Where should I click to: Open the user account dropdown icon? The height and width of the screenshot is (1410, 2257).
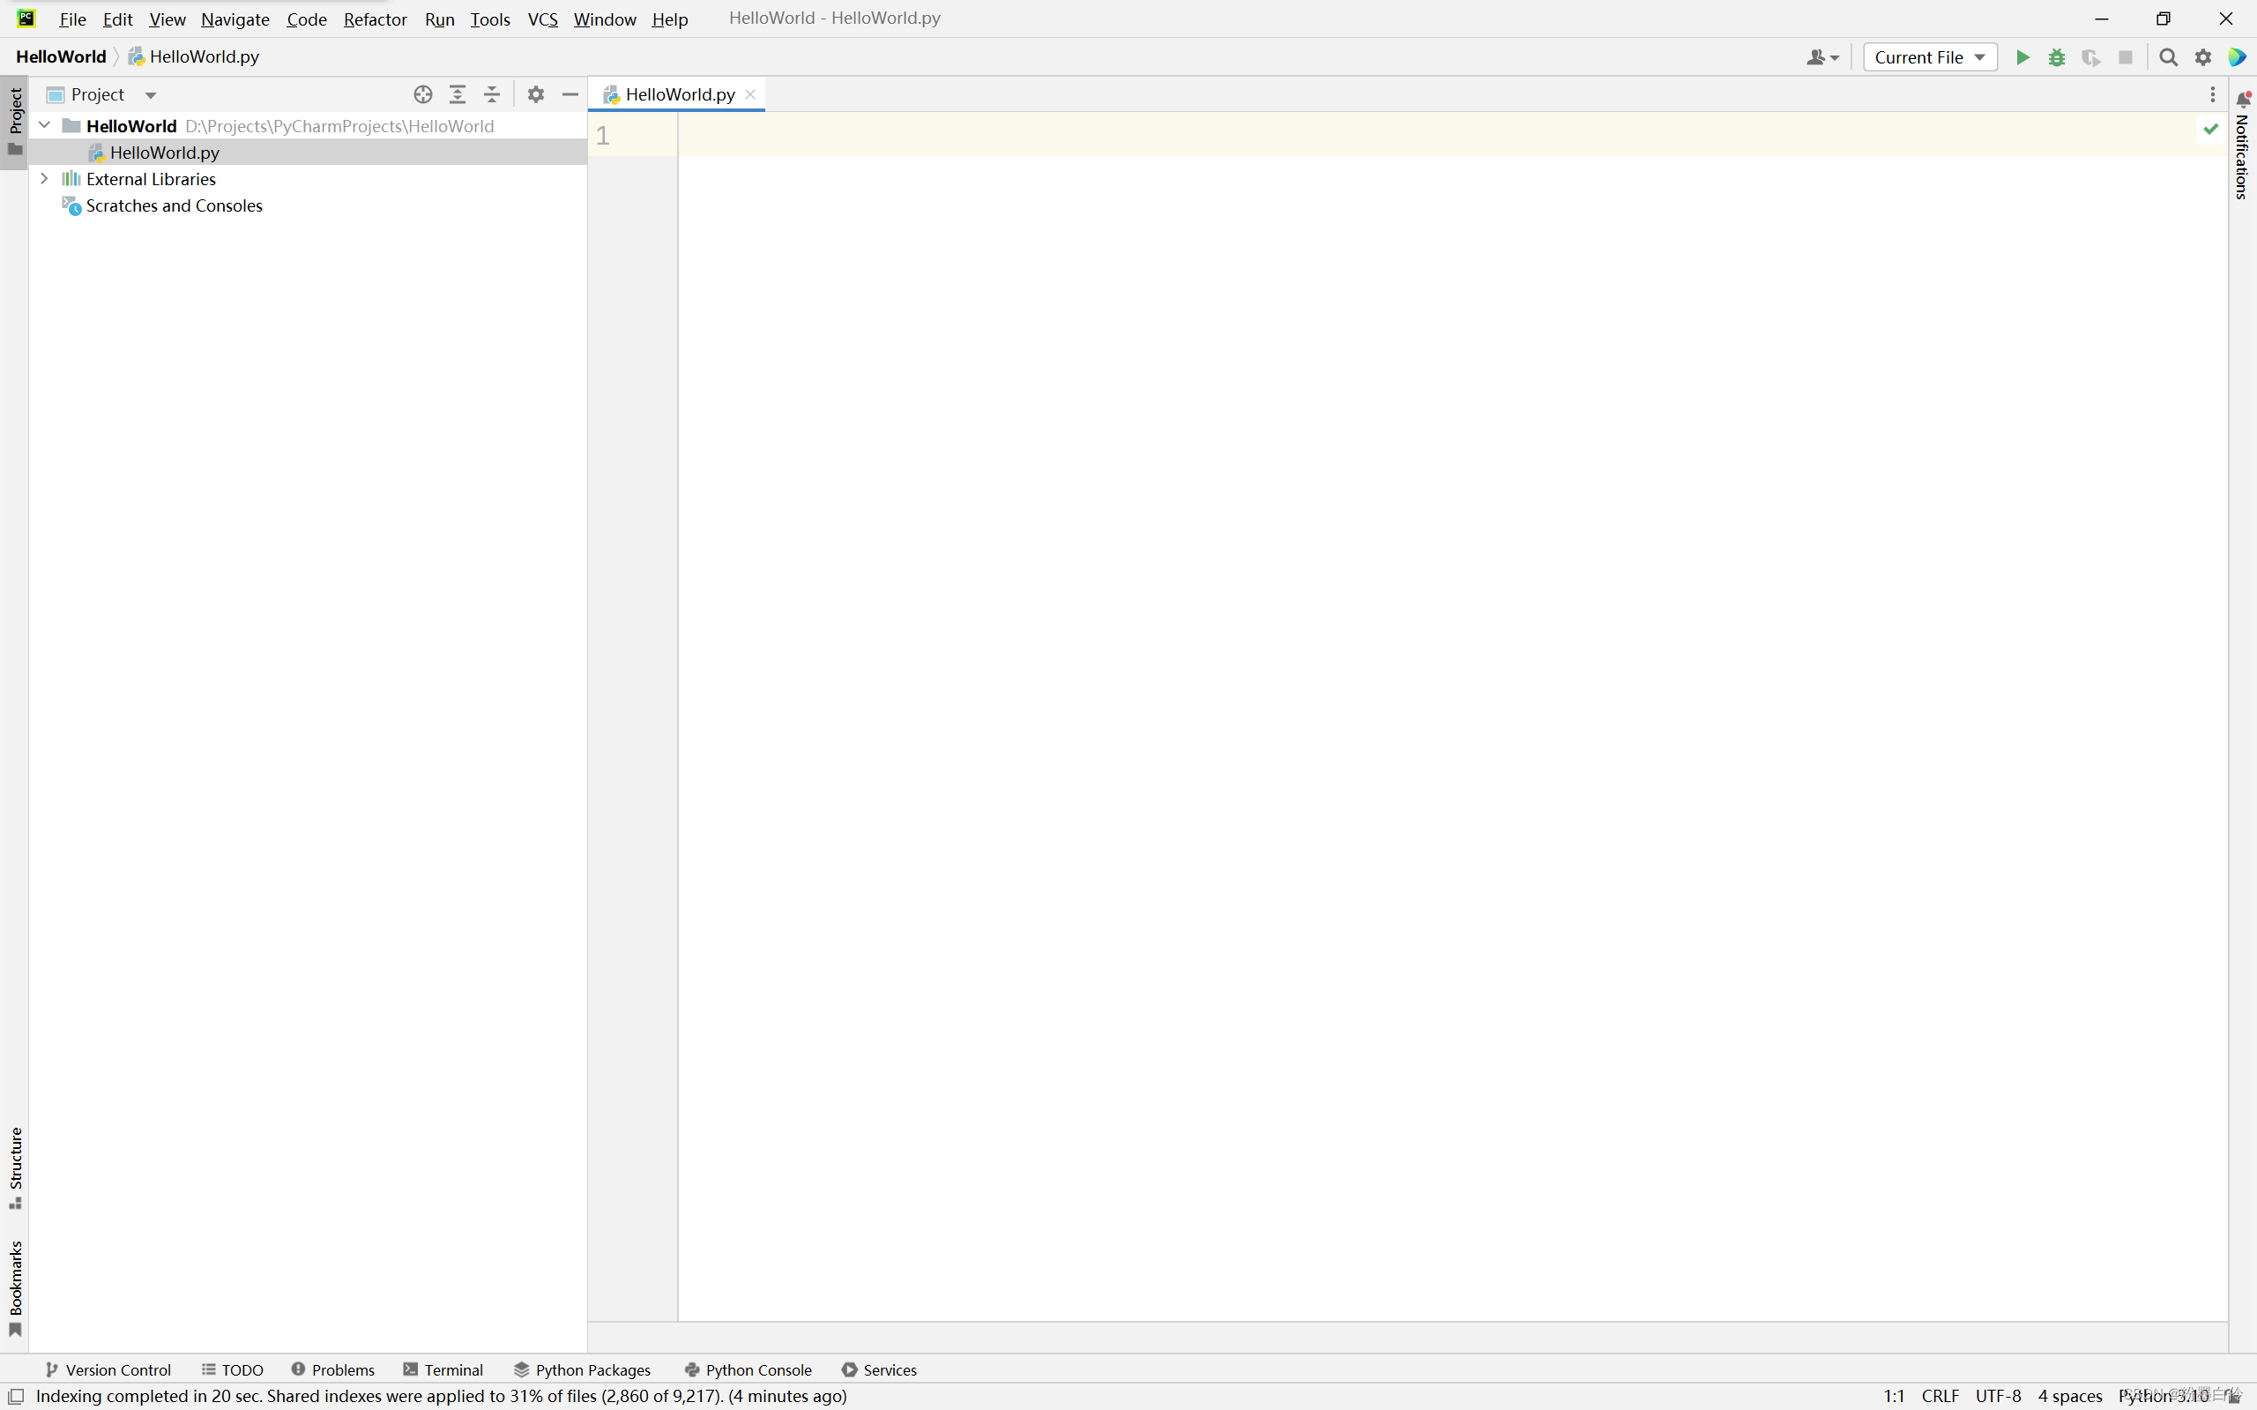(1822, 58)
